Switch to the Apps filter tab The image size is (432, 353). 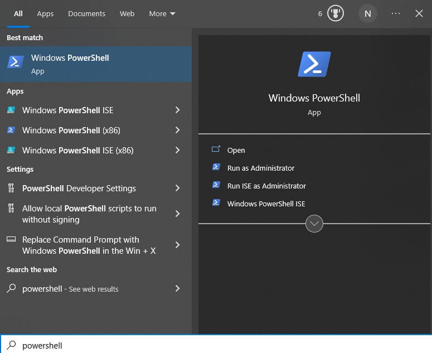pos(45,13)
